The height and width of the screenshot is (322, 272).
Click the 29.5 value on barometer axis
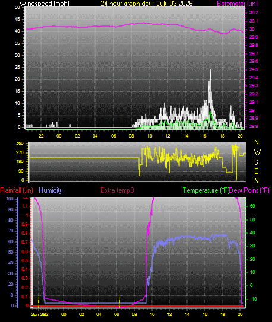click(x=254, y=69)
